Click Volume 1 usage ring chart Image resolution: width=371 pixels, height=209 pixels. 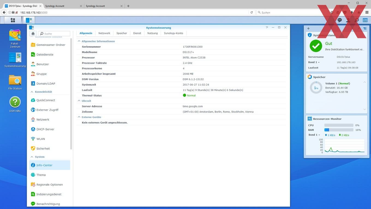316,88
